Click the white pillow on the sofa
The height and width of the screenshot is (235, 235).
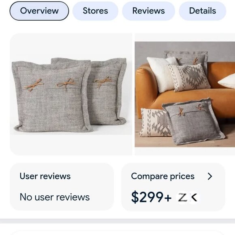[x=161, y=74]
